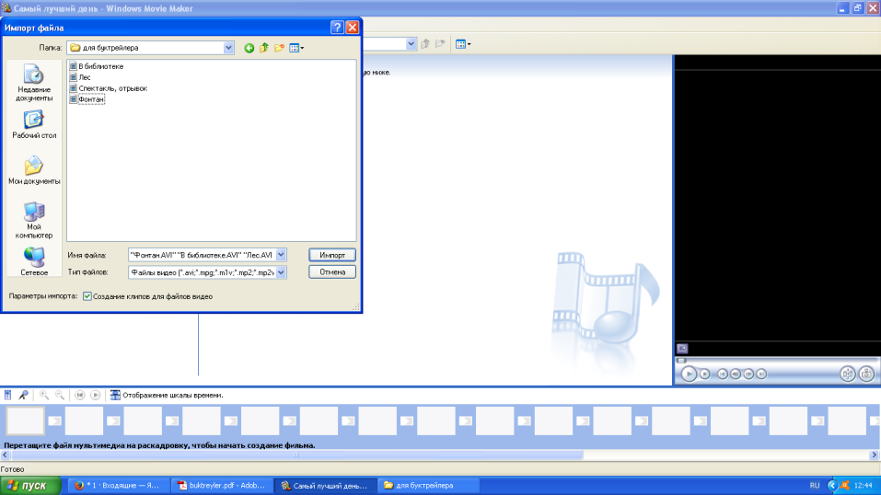881x495 pixels.
Task: Rewind the storyboard
Action: (x=80, y=395)
